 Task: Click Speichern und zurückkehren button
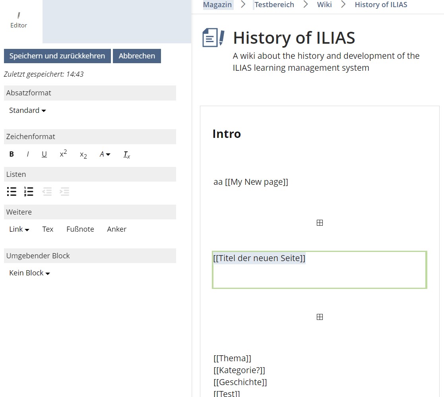click(x=57, y=56)
